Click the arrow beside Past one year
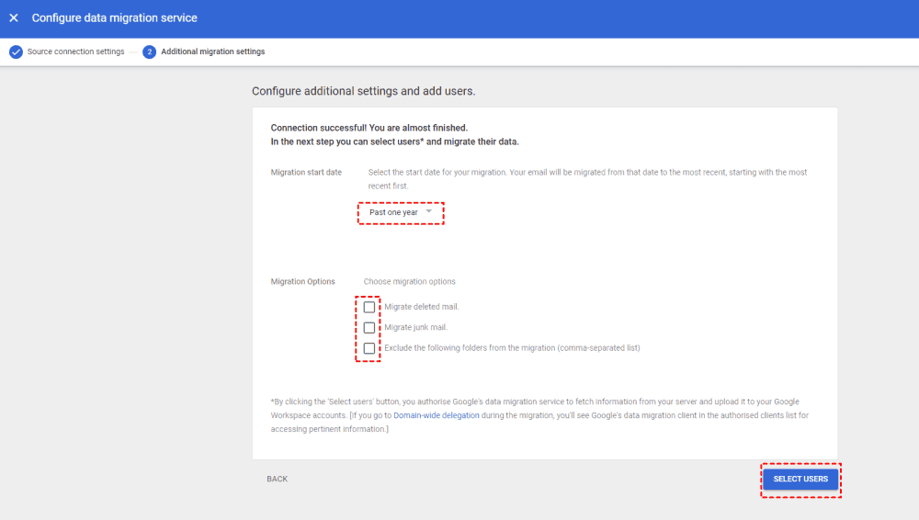This screenshot has width=919, height=520. (428, 212)
